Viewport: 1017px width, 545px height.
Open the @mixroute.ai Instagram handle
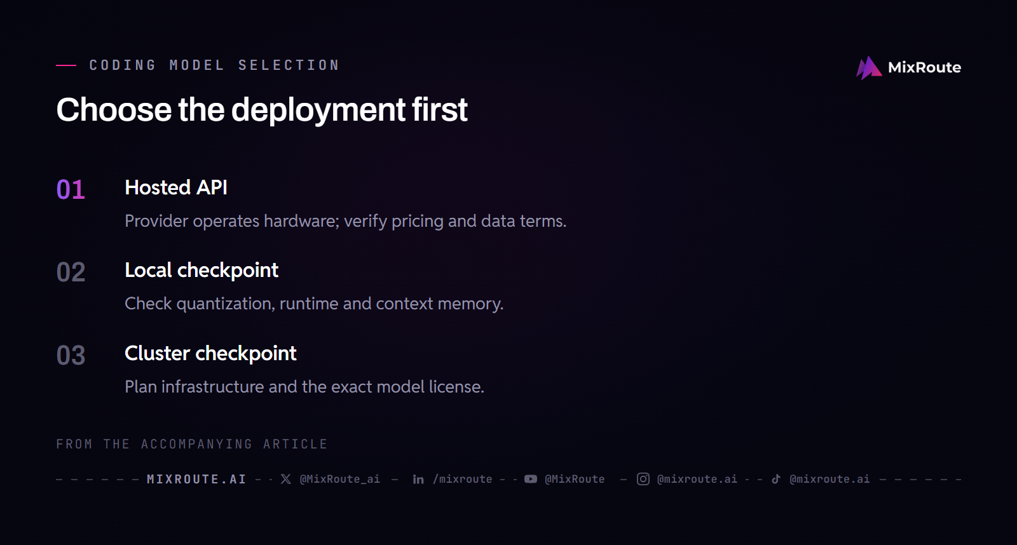click(697, 479)
